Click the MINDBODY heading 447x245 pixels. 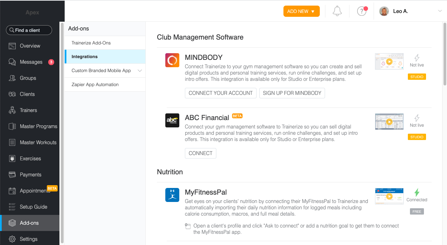204,57
